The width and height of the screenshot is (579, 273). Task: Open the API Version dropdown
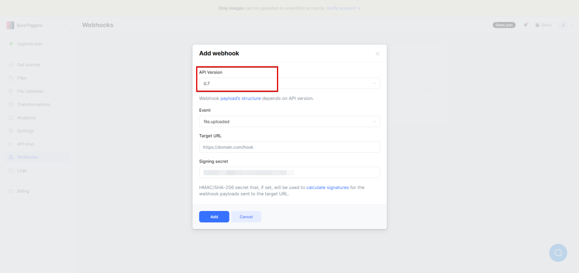(x=289, y=83)
